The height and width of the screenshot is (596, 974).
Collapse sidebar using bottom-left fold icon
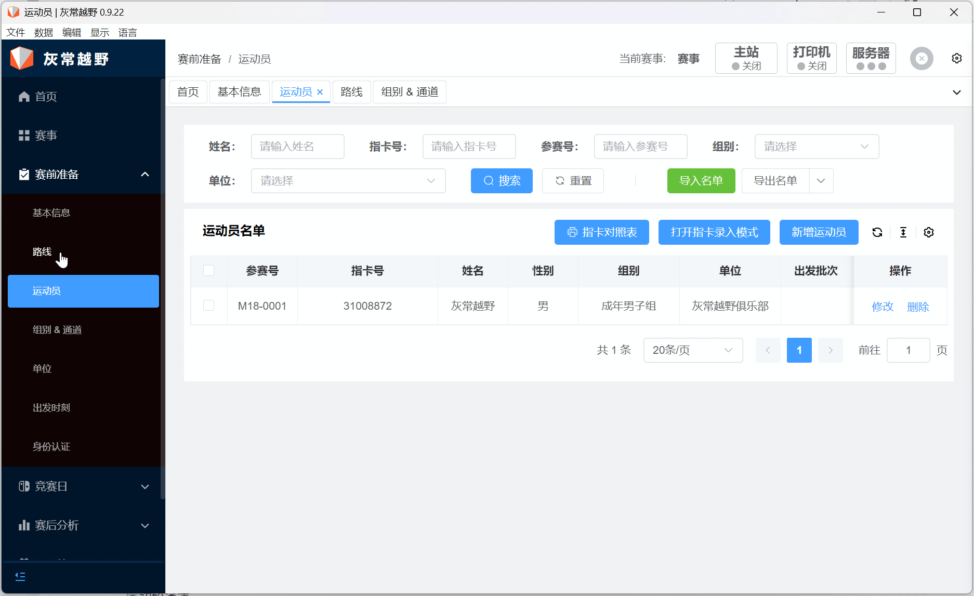20,576
